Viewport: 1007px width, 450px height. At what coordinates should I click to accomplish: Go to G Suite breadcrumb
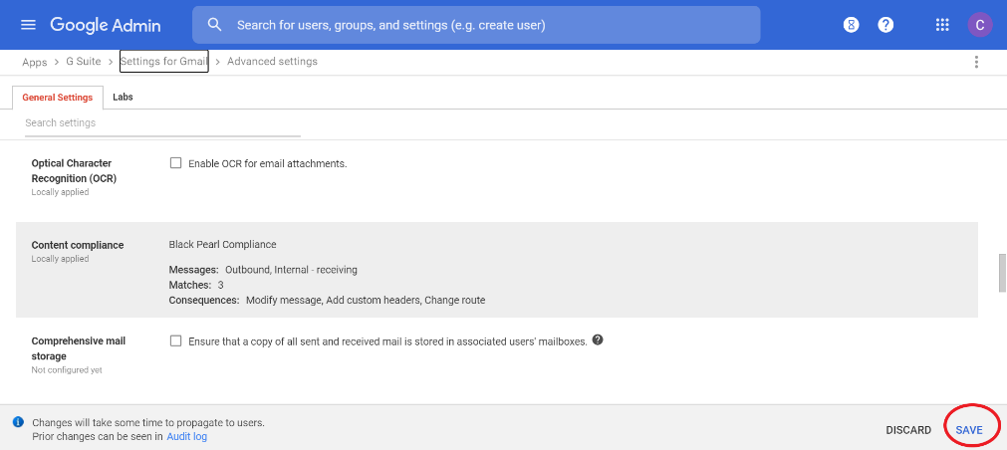click(84, 62)
